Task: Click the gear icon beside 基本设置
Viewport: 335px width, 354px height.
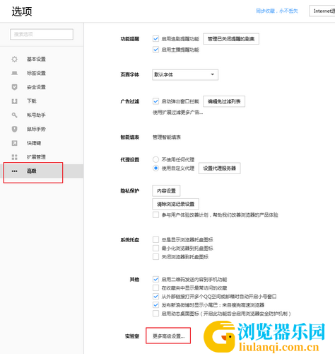Action: tap(14, 59)
